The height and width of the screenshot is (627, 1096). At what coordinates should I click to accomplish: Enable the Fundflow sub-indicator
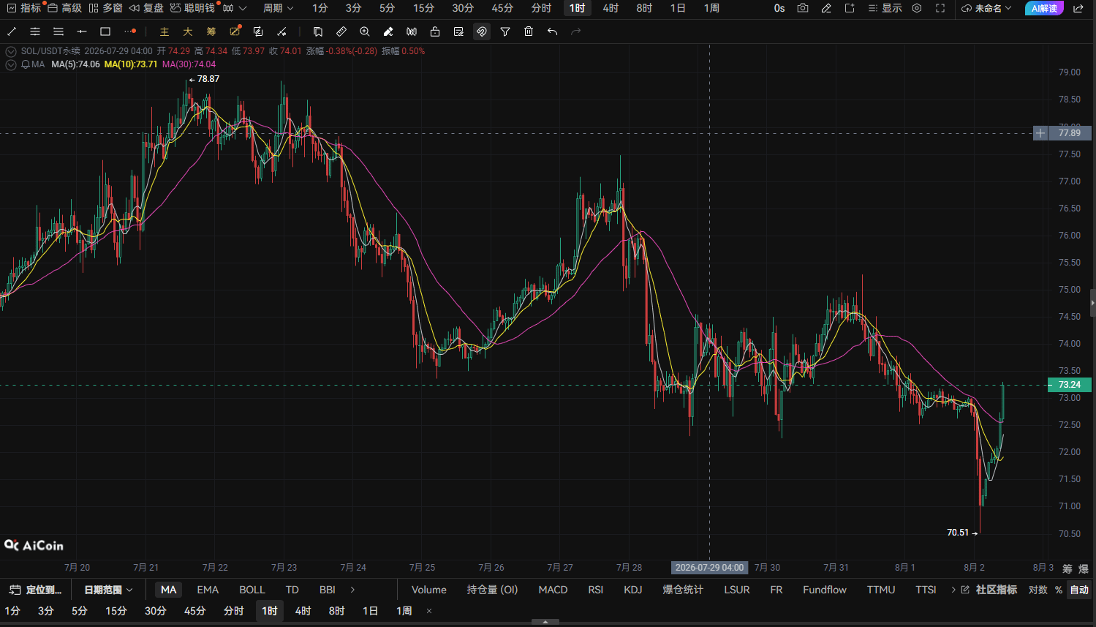[825, 590]
